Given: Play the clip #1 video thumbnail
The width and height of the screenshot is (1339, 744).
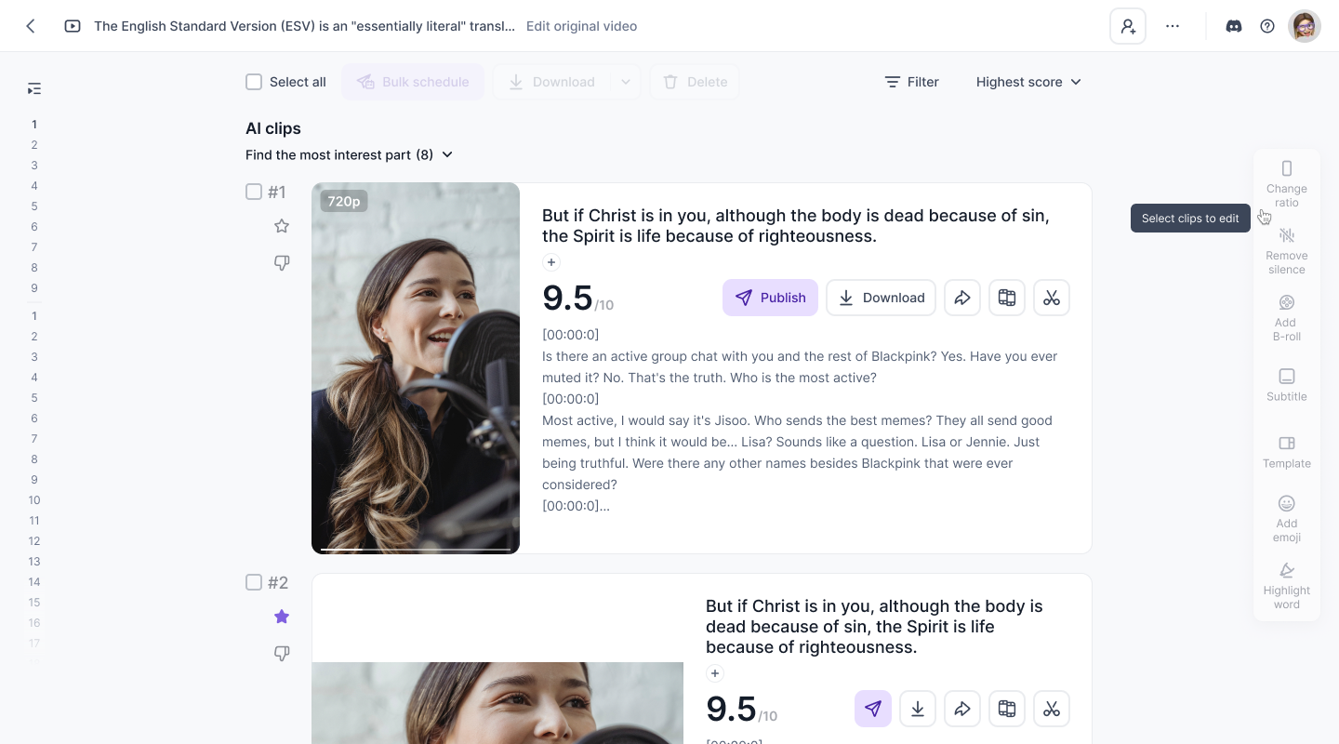Looking at the screenshot, I should (x=416, y=368).
